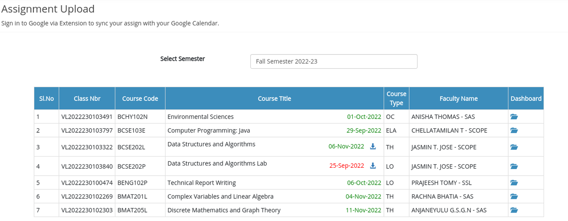
Task: Open dashboard folder for Technical Report Writing
Action: pyautogui.click(x=514, y=183)
